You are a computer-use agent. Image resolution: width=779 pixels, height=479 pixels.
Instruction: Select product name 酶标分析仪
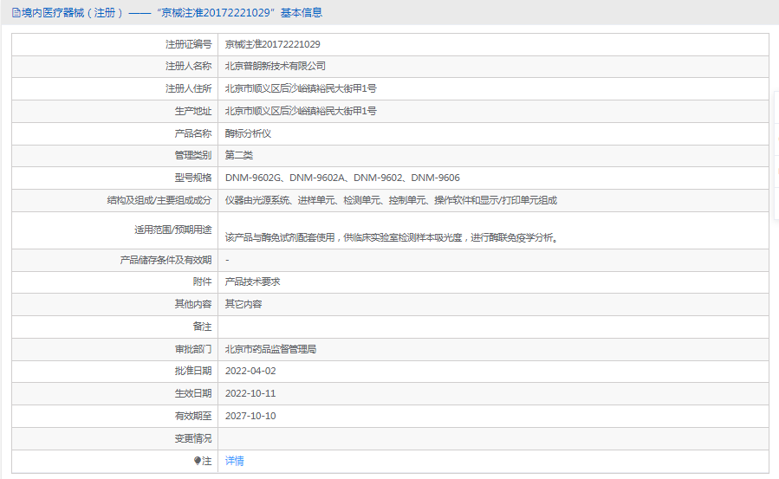click(x=248, y=133)
